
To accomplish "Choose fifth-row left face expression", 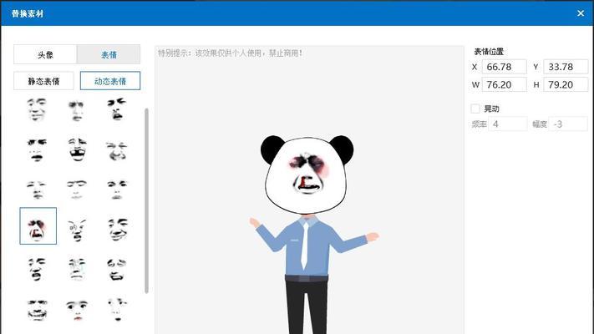I will (x=37, y=269).
